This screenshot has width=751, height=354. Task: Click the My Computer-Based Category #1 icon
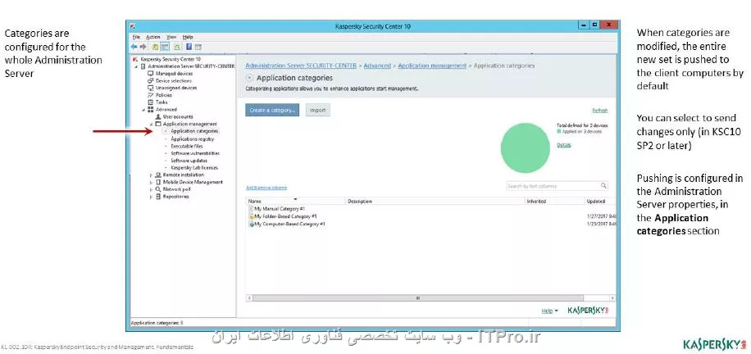(x=251, y=224)
